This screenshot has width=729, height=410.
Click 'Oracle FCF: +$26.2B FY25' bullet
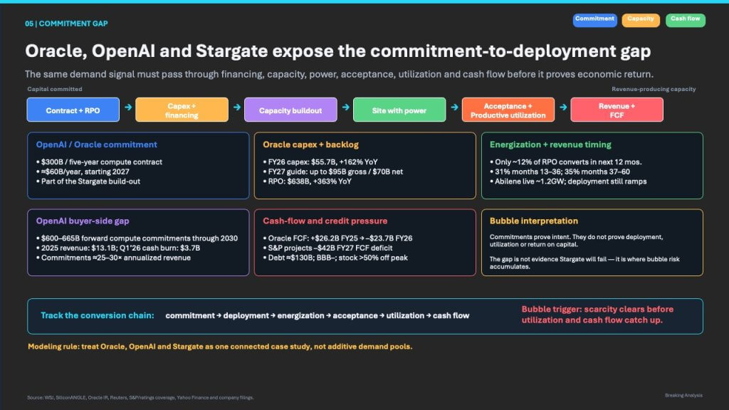tap(337, 238)
